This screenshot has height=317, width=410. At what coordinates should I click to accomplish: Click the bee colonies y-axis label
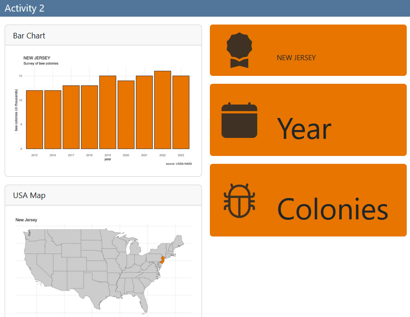(x=17, y=110)
